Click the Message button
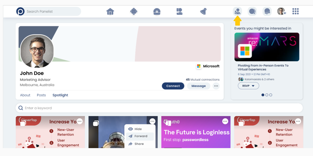 tap(199, 86)
